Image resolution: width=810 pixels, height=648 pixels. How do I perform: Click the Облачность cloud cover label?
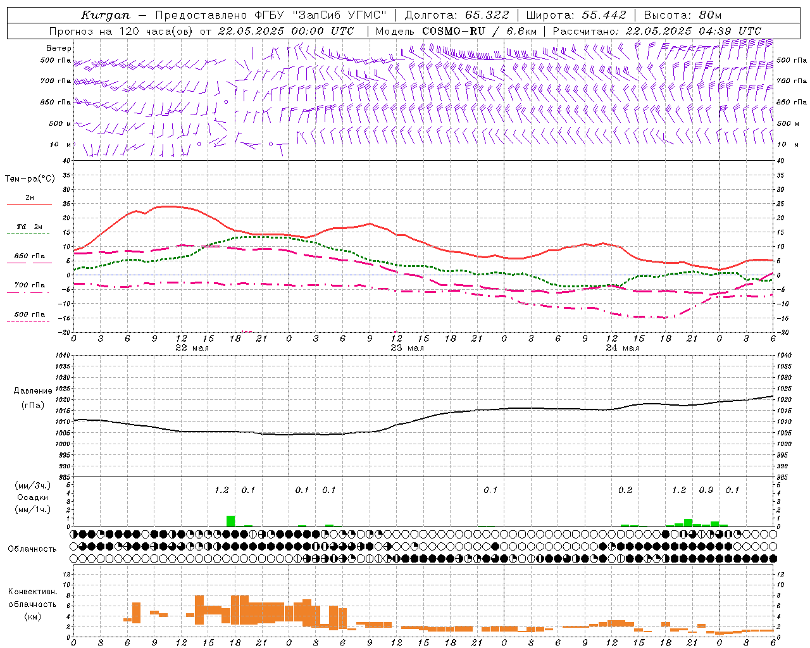pos(32,549)
